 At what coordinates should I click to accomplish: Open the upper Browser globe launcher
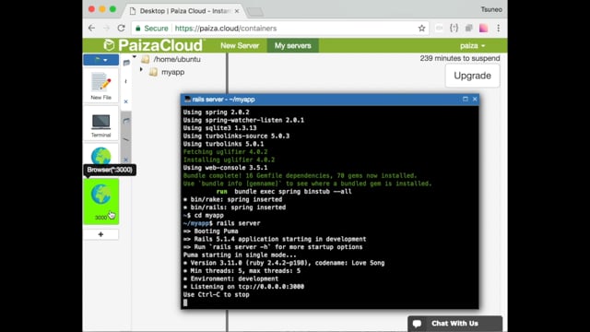[100, 155]
